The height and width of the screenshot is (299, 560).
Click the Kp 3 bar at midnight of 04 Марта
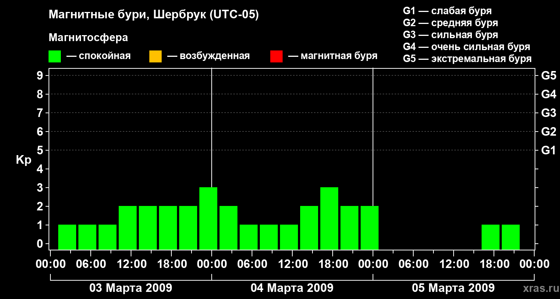pos(208,218)
